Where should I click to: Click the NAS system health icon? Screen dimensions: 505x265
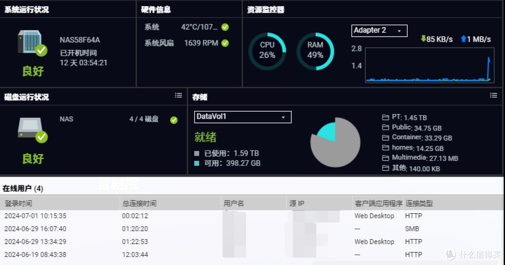[32, 43]
